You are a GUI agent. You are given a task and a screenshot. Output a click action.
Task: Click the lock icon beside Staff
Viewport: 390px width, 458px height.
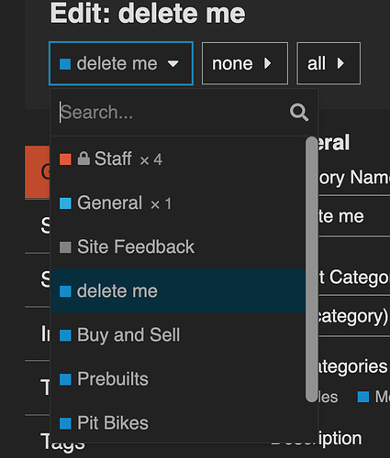click(84, 158)
